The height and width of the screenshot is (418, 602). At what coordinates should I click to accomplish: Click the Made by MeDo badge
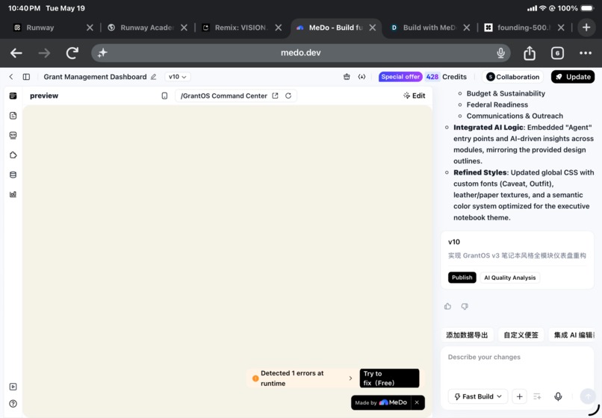coord(381,402)
